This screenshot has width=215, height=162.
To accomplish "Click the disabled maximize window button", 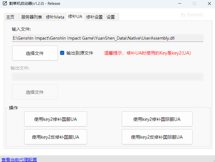I will tap(194, 4).
